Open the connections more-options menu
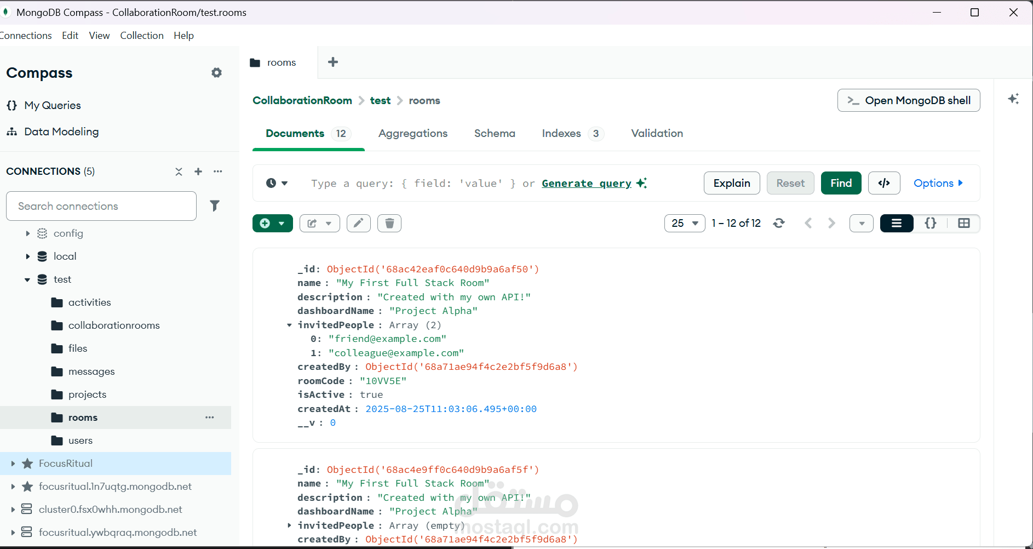The height and width of the screenshot is (549, 1033). tap(218, 171)
